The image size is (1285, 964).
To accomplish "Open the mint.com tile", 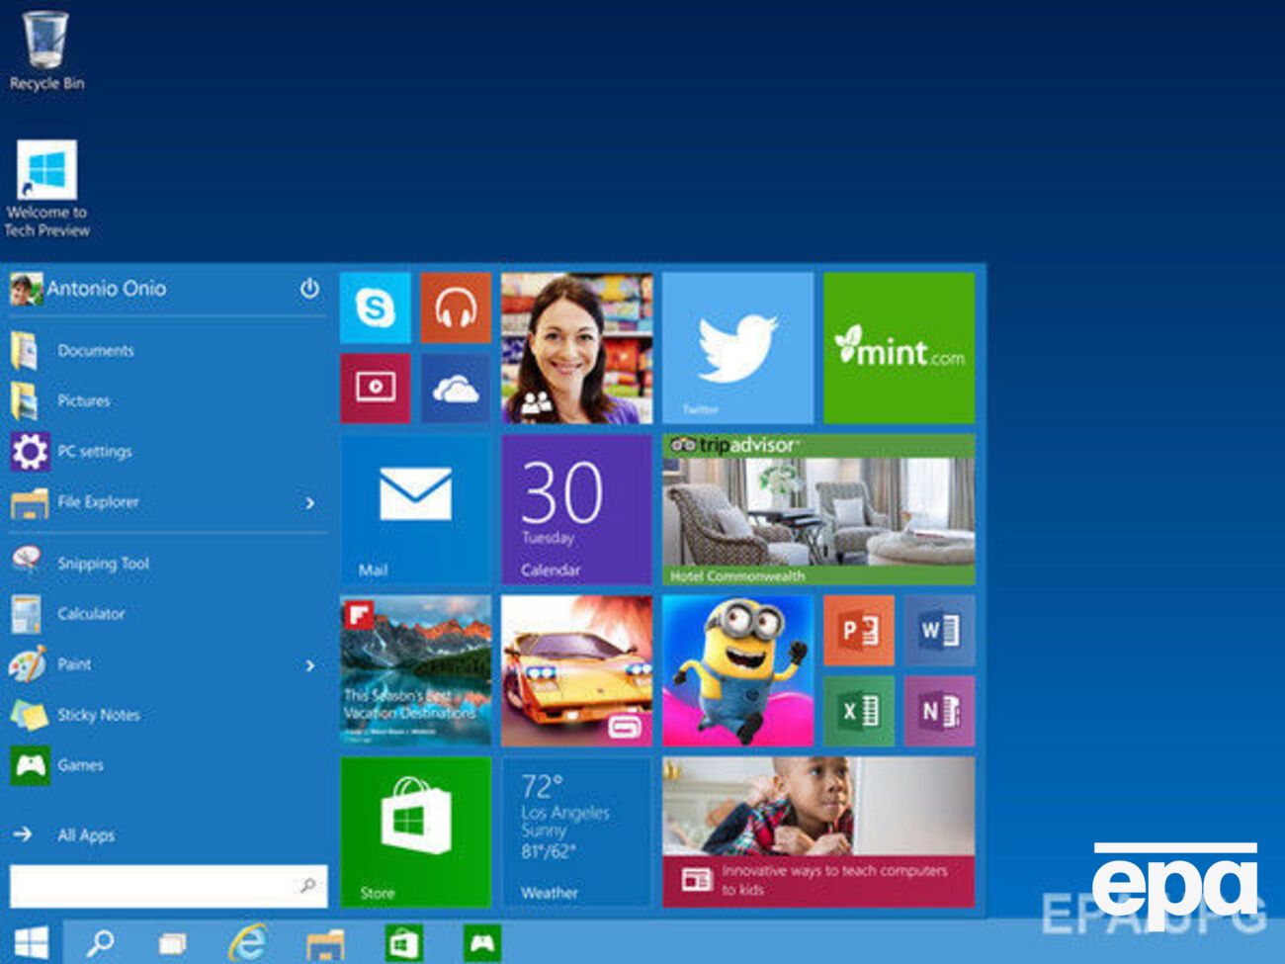I will pyautogui.click(x=899, y=348).
